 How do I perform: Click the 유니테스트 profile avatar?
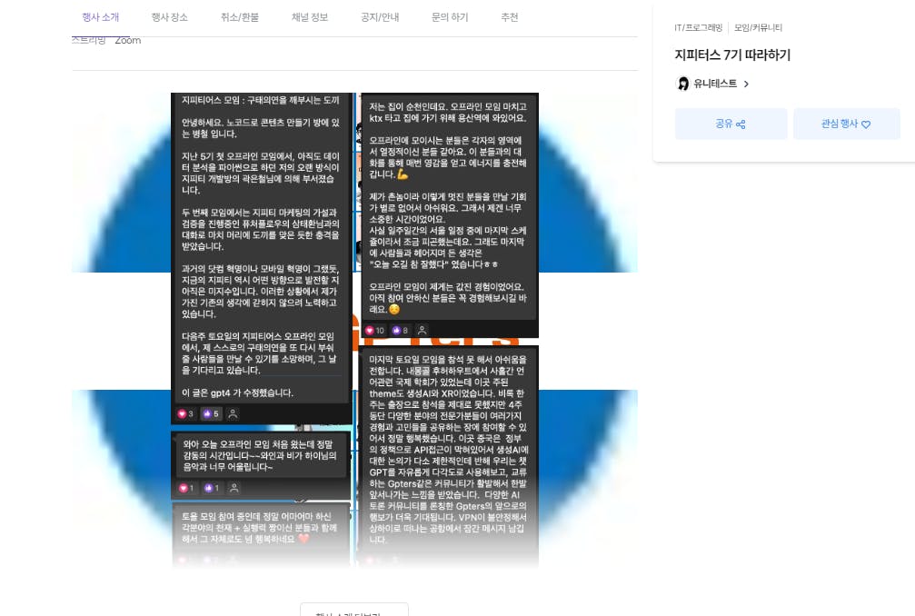pyautogui.click(x=682, y=84)
